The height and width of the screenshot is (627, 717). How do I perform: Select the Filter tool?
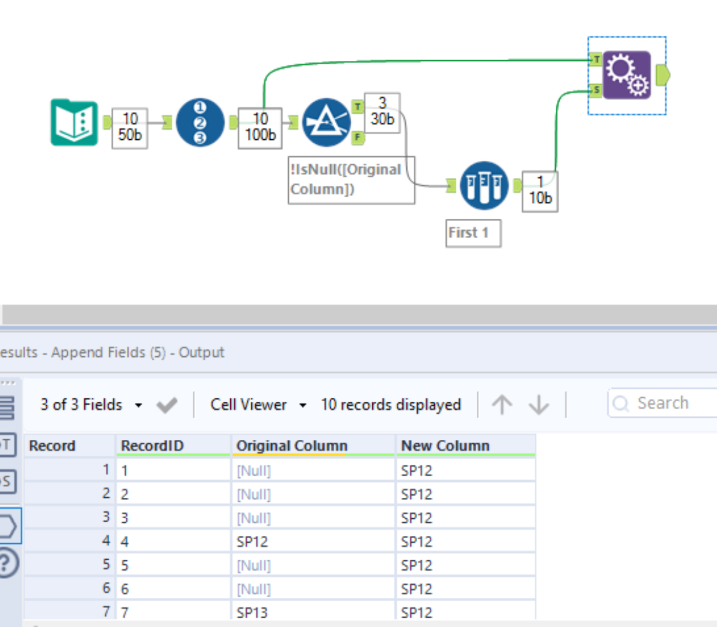[325, 121]
